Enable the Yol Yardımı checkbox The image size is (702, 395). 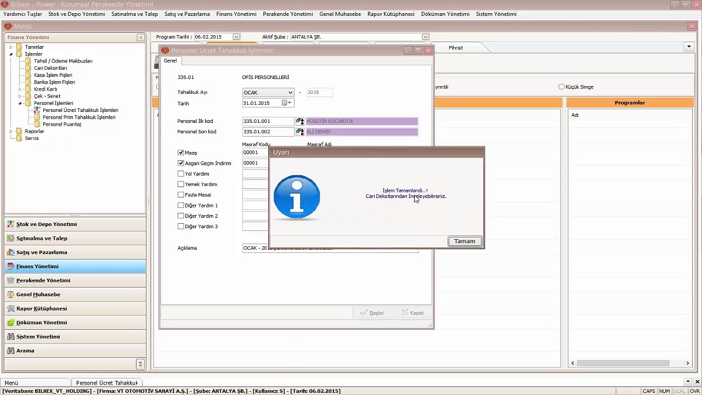tap(181, 174)
